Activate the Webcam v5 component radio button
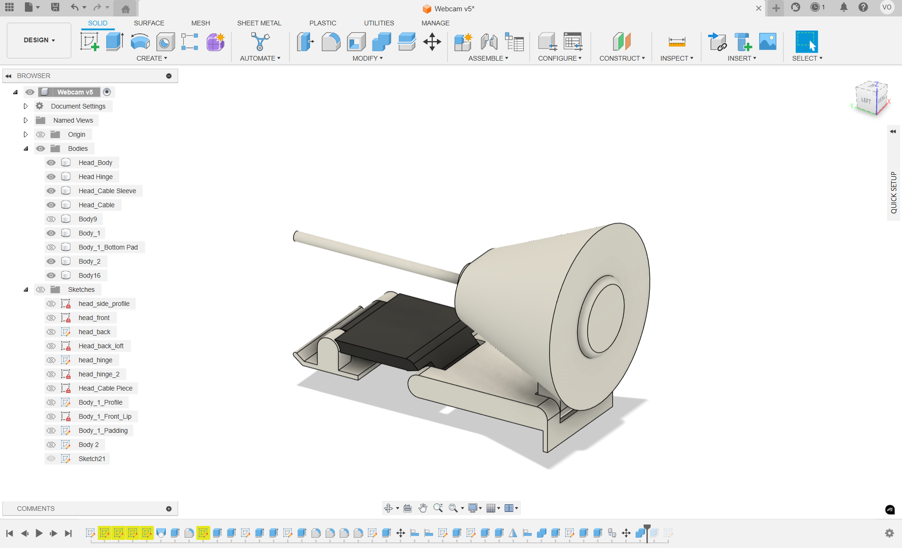The image size is (902, 548). click(107, 92)
